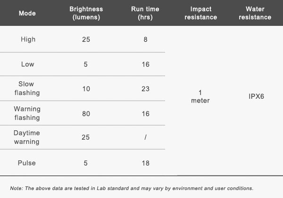Select the Slow flashing mode label
This screenshot has width=283, height=198.
[27, 89]
